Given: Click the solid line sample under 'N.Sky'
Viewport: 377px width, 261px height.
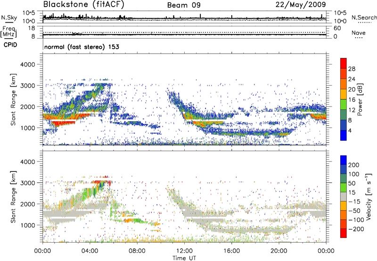Looking at the screenshot, I should point(9,22).
